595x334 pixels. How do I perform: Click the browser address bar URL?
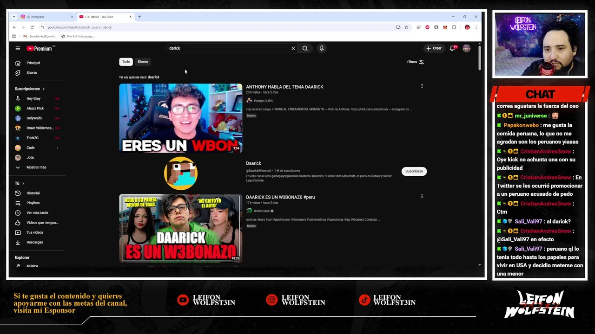coord(79,27)
